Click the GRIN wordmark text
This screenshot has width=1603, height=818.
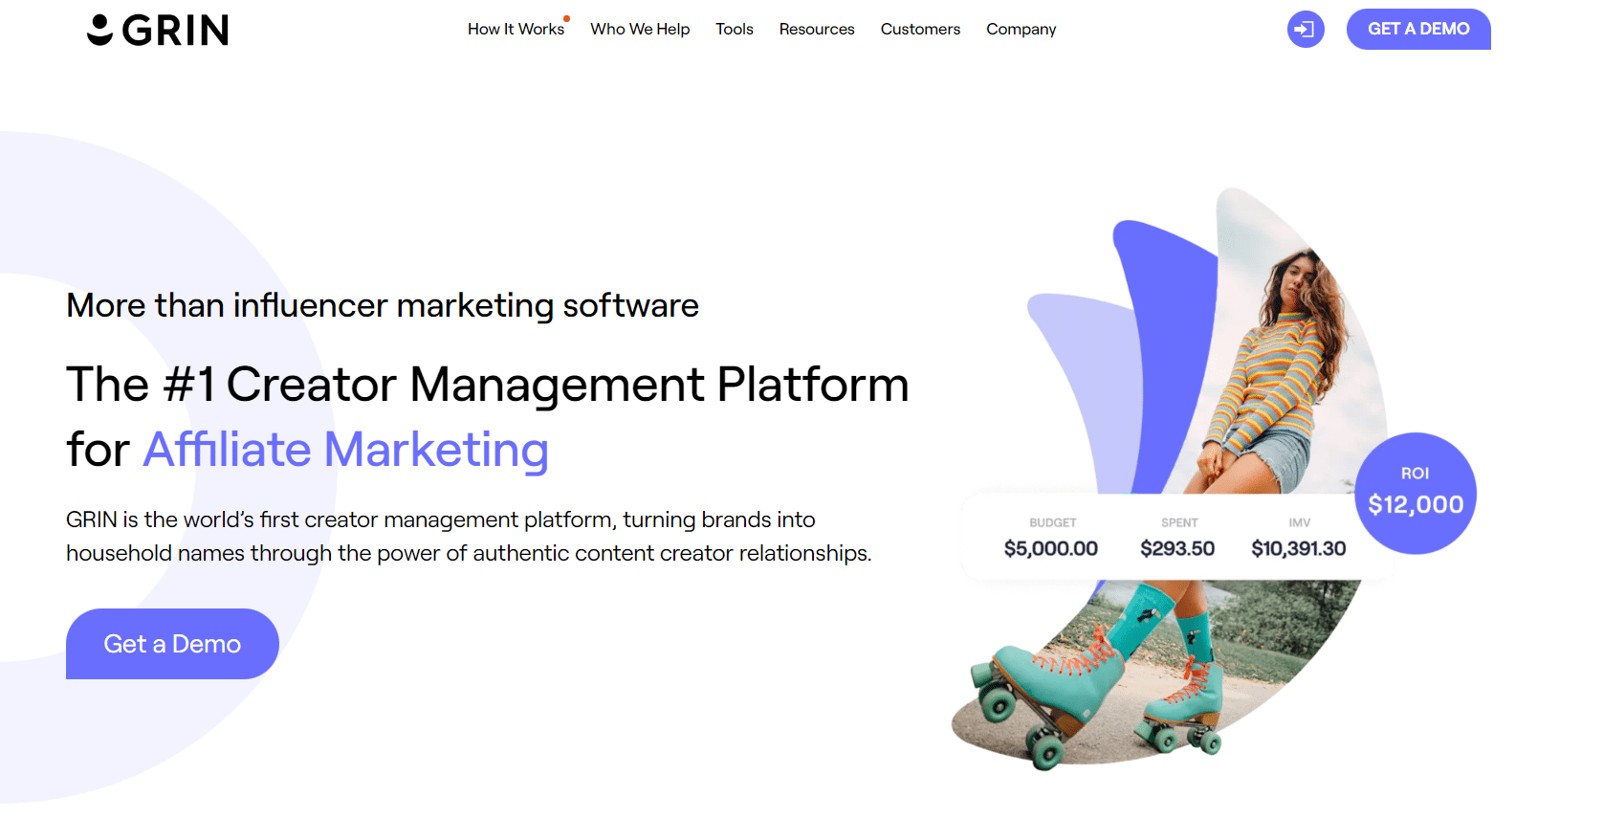tap(176, 31)
